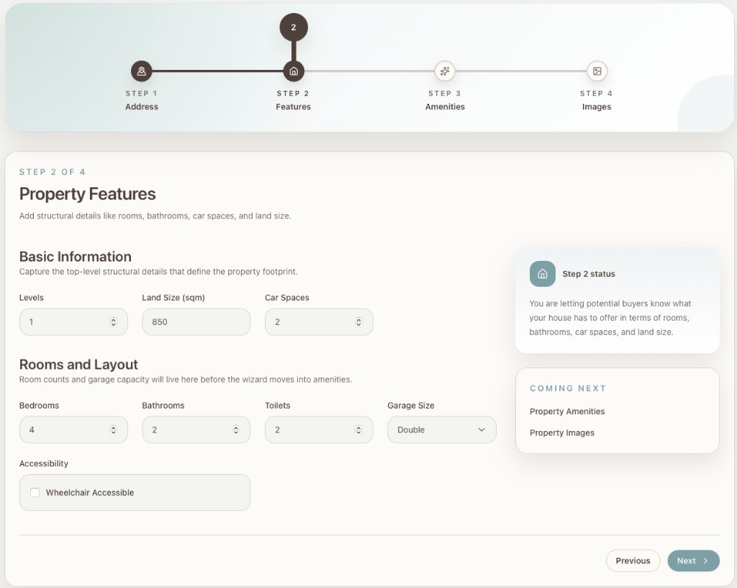This screenshot has height=588, width=737.
Task: Click the Accessibility label
Action: [44, 463]
